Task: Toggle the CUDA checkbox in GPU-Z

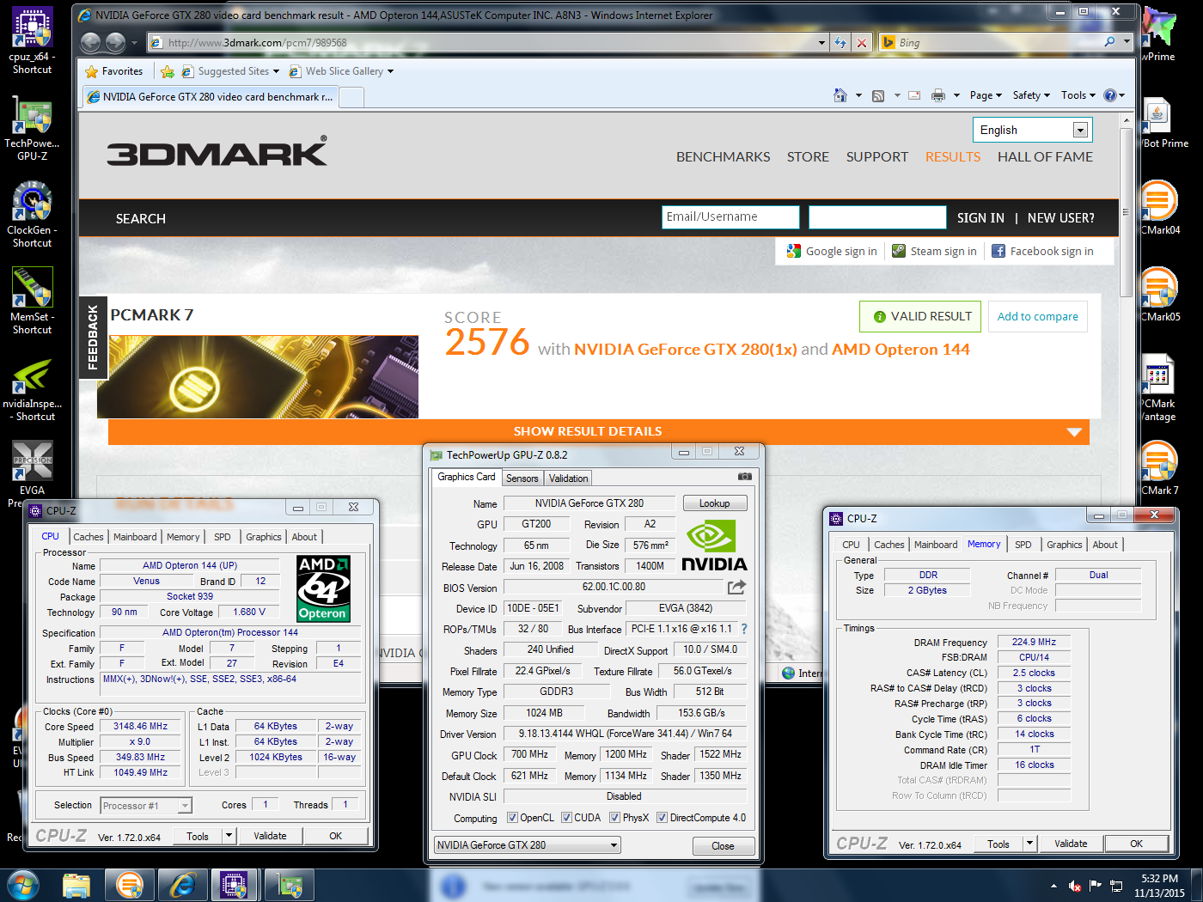Action: 566,818
